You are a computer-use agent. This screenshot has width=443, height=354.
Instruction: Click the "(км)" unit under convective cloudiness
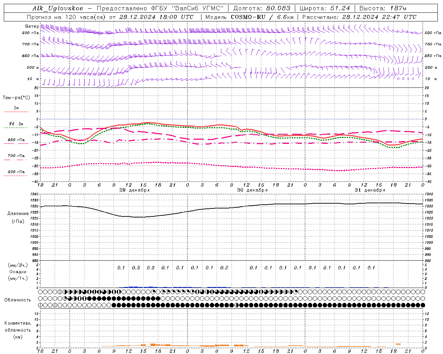[18, 337]
